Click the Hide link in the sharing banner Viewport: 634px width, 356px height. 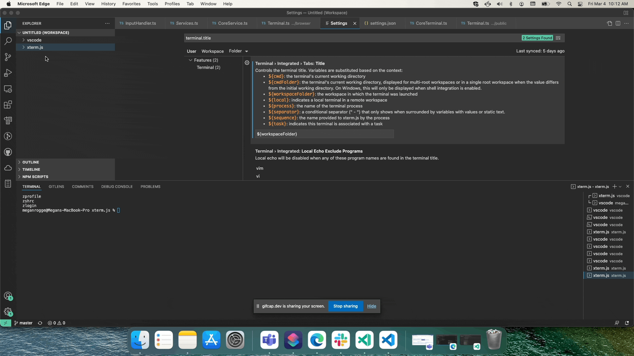click(371, 306)
